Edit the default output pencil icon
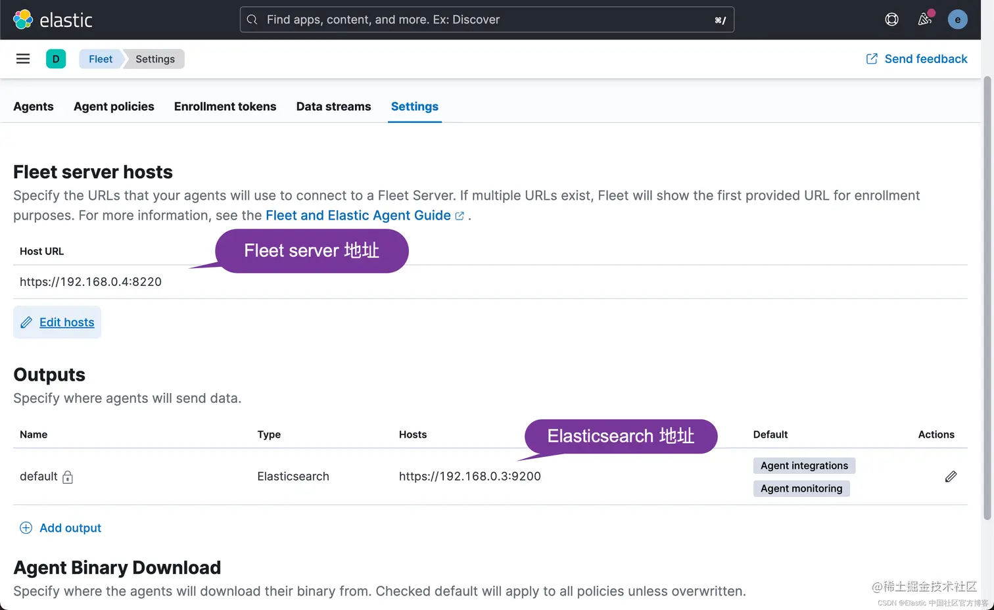 tap(951, 477)
